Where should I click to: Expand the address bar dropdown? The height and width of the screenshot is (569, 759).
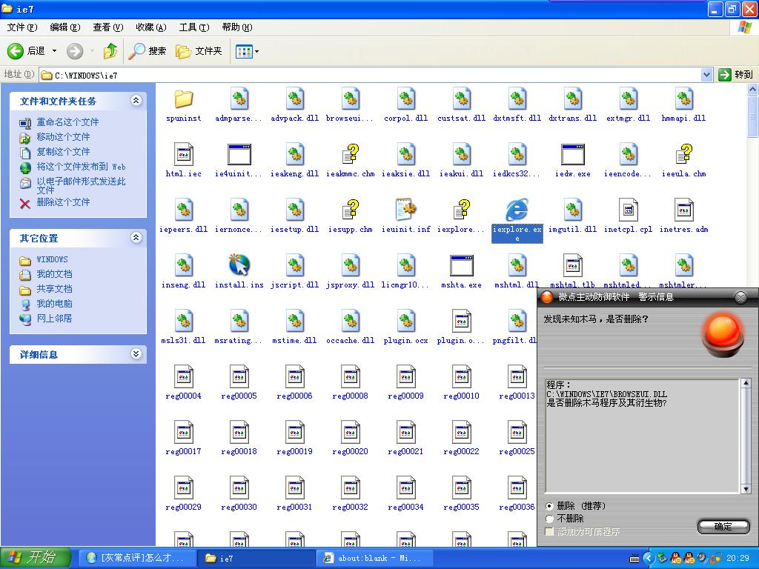point(706,75)
